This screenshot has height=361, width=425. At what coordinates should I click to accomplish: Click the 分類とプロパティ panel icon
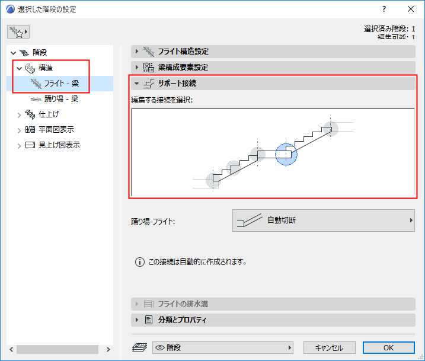[149, 320]
